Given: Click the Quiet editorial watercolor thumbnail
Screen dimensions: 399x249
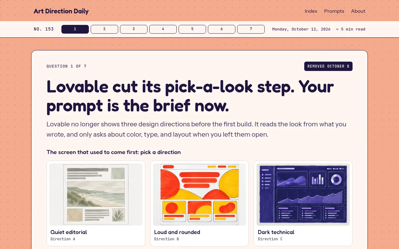Looking at the screenshot, I should (x=96, y=195).
